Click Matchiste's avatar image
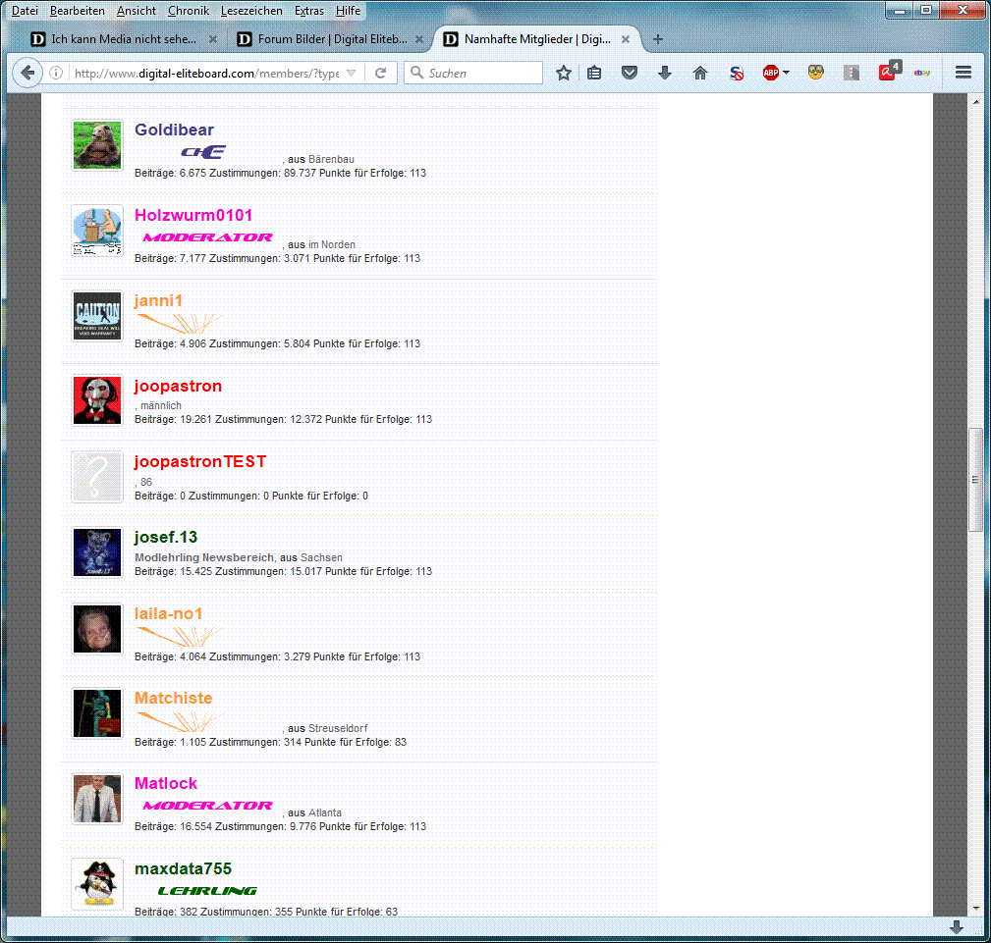The width and height of the screenshot is (991, 943). coord(96,713)
